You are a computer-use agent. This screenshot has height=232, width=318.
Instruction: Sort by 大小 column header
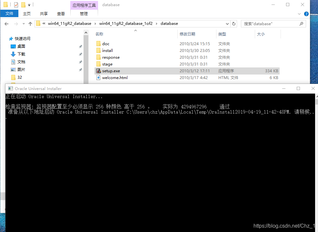pyautogui.click(x=261, y=34)
